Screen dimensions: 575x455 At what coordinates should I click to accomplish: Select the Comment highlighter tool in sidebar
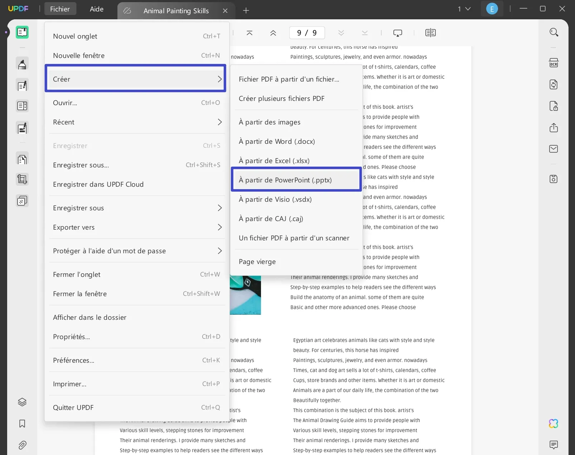coord(22,64)
